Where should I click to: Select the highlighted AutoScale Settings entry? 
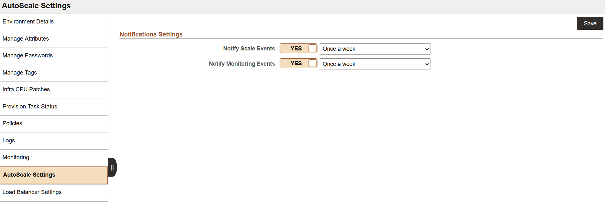[x=29, y=174]
